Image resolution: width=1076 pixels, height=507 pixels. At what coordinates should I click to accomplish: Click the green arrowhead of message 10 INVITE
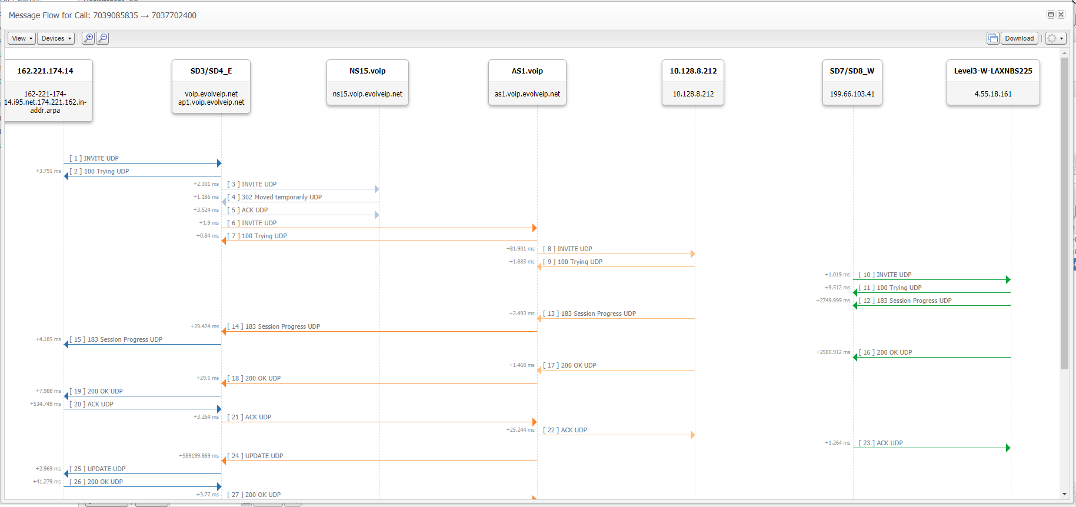pyautogui.click(x=1008, y=280)
